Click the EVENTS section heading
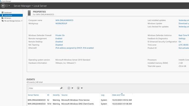Image resolution: width=189 pixels, height=106 pixels. pos(31,79)
